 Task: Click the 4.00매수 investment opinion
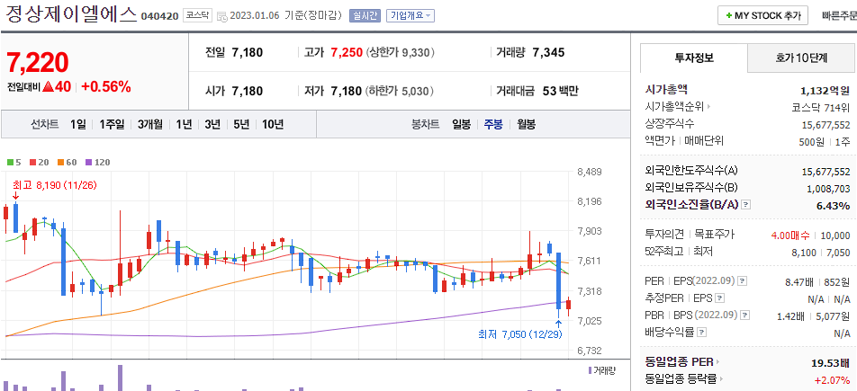[791, 235]
